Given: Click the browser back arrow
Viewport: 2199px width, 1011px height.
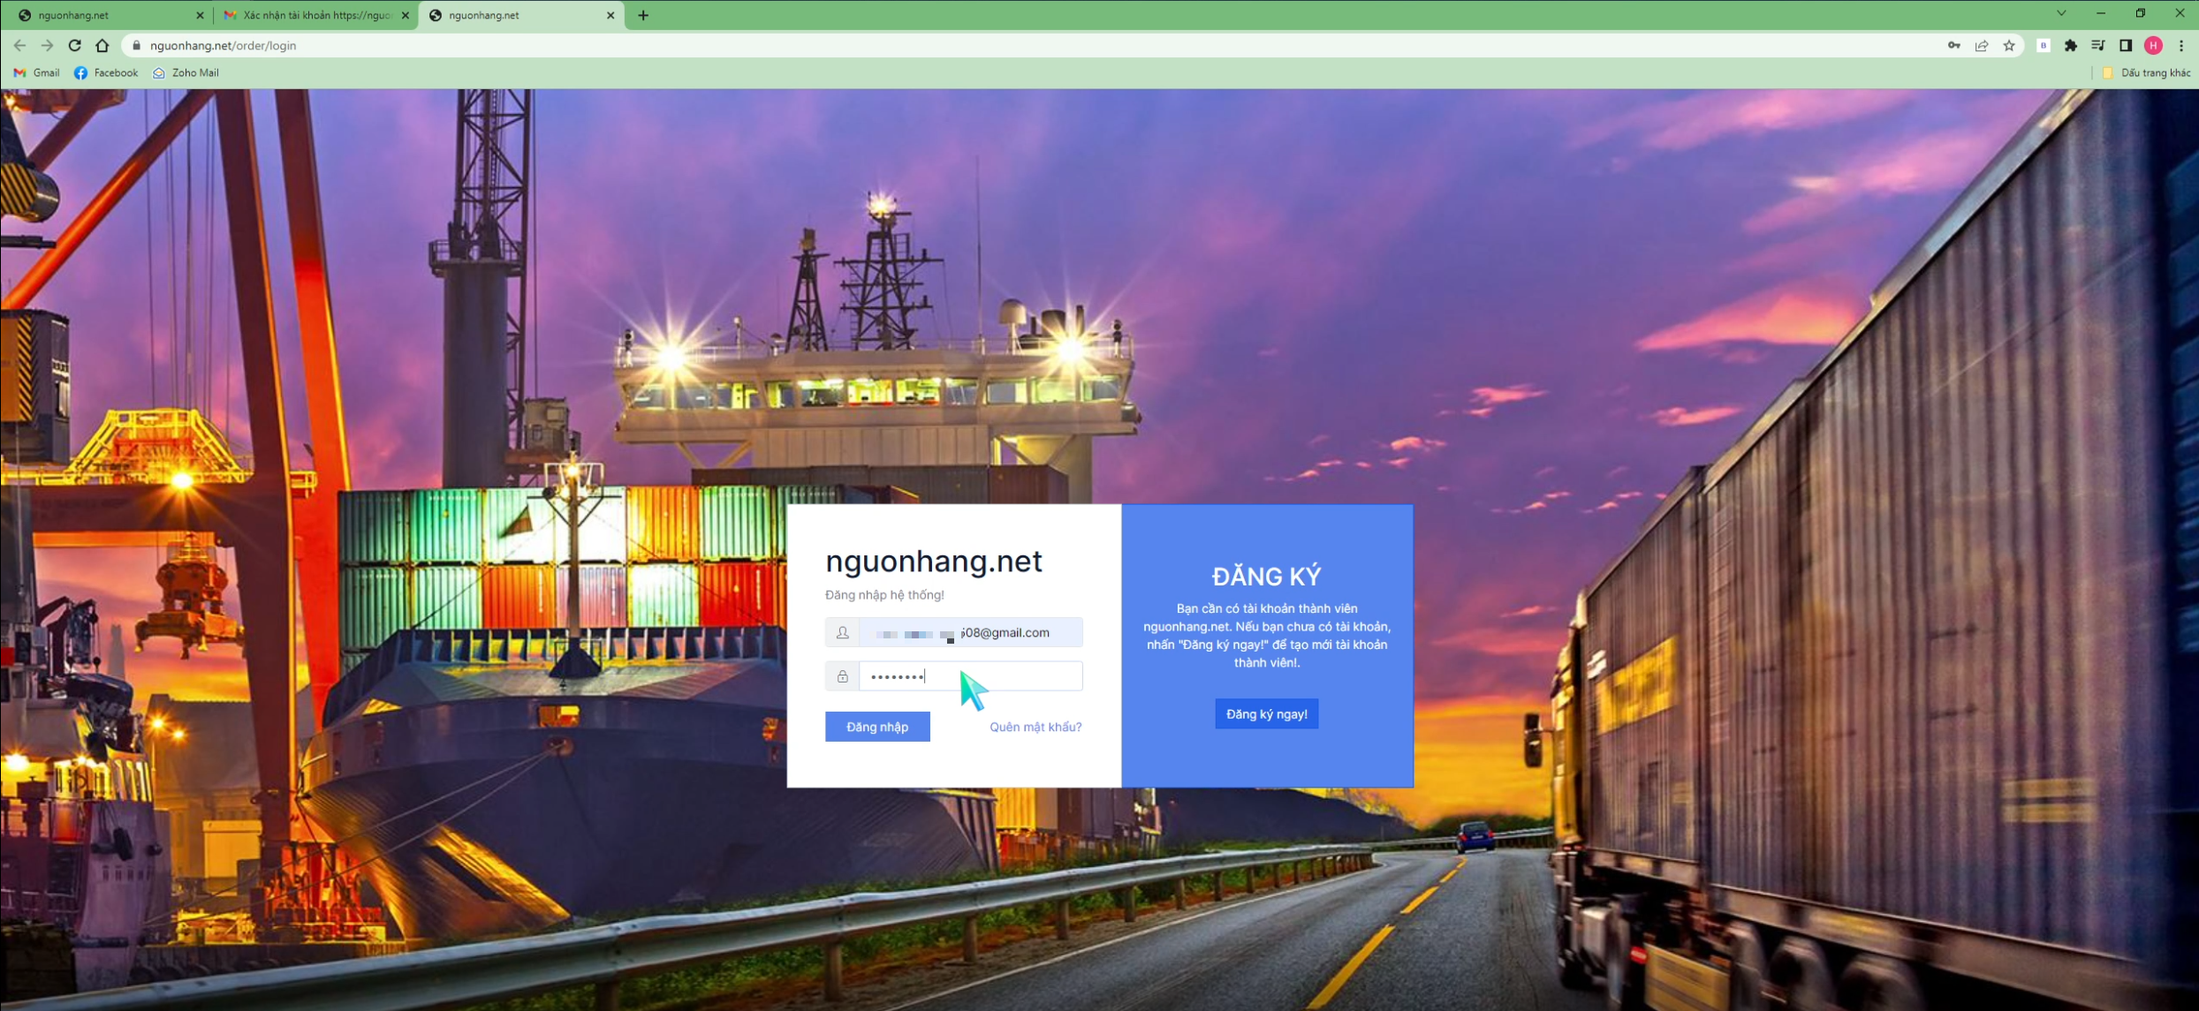Looking at the screenshot, I should (x=19, y=45).
